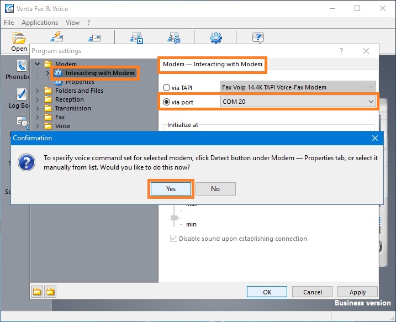The height and width of the screenshot is (322, 396).
Task: Select the via TAPI radio button
Action: 166,88
